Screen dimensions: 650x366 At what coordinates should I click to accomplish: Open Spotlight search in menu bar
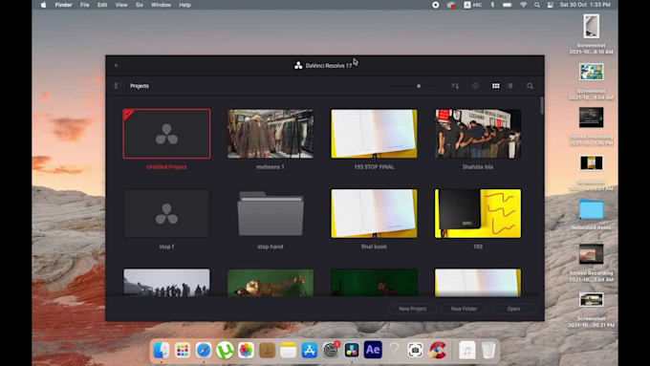[537, 5]
